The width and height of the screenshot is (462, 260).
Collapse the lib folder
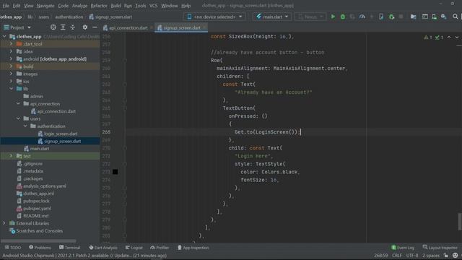pyautogui.click(x=12, y=89)
